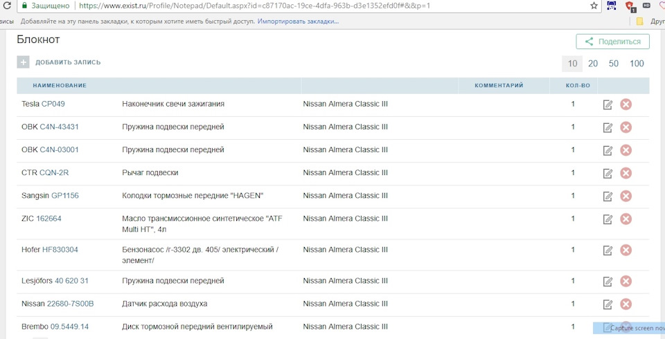Image resolution: width=665 pixels, height=339 pixels.
Task: Click text Рычаг подвески
Action: tap(150, 172)
